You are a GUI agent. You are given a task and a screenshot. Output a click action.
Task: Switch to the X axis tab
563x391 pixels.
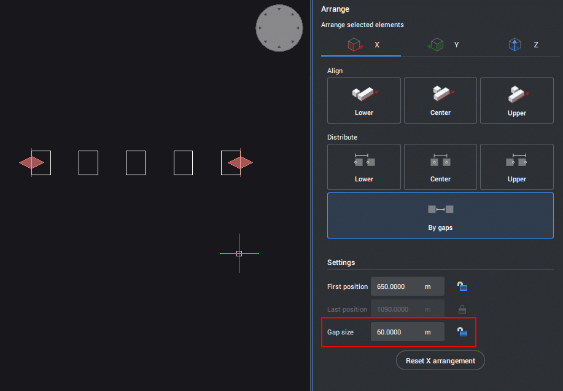pos(361,45)
